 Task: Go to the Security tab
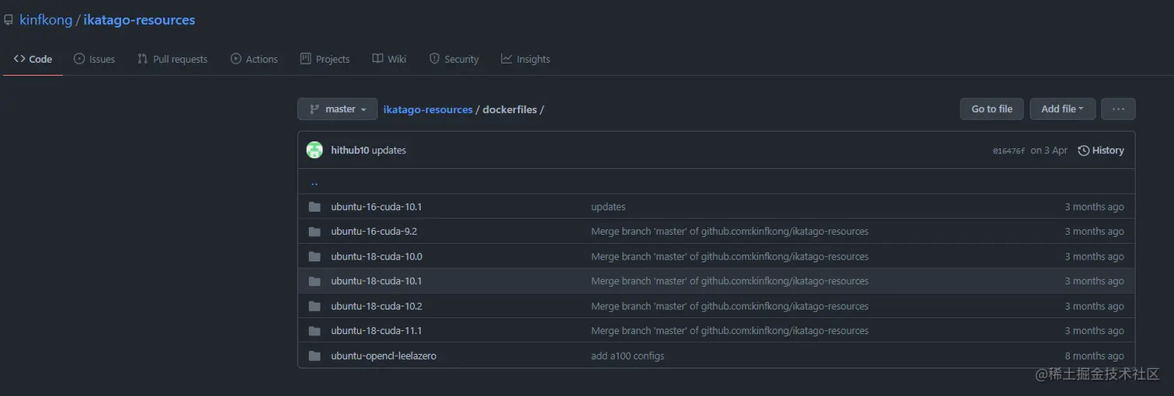tap(453, 59)
